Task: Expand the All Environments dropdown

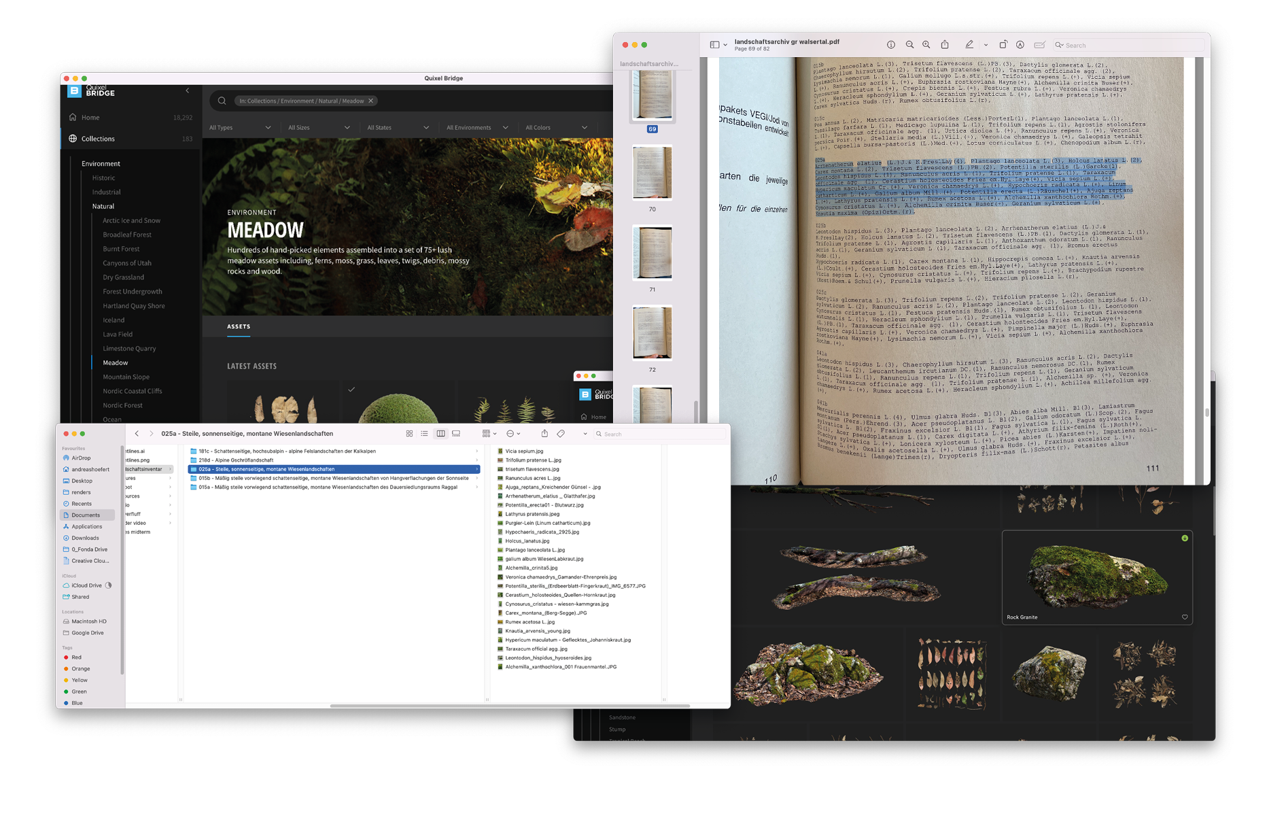Action: (477, 128)
